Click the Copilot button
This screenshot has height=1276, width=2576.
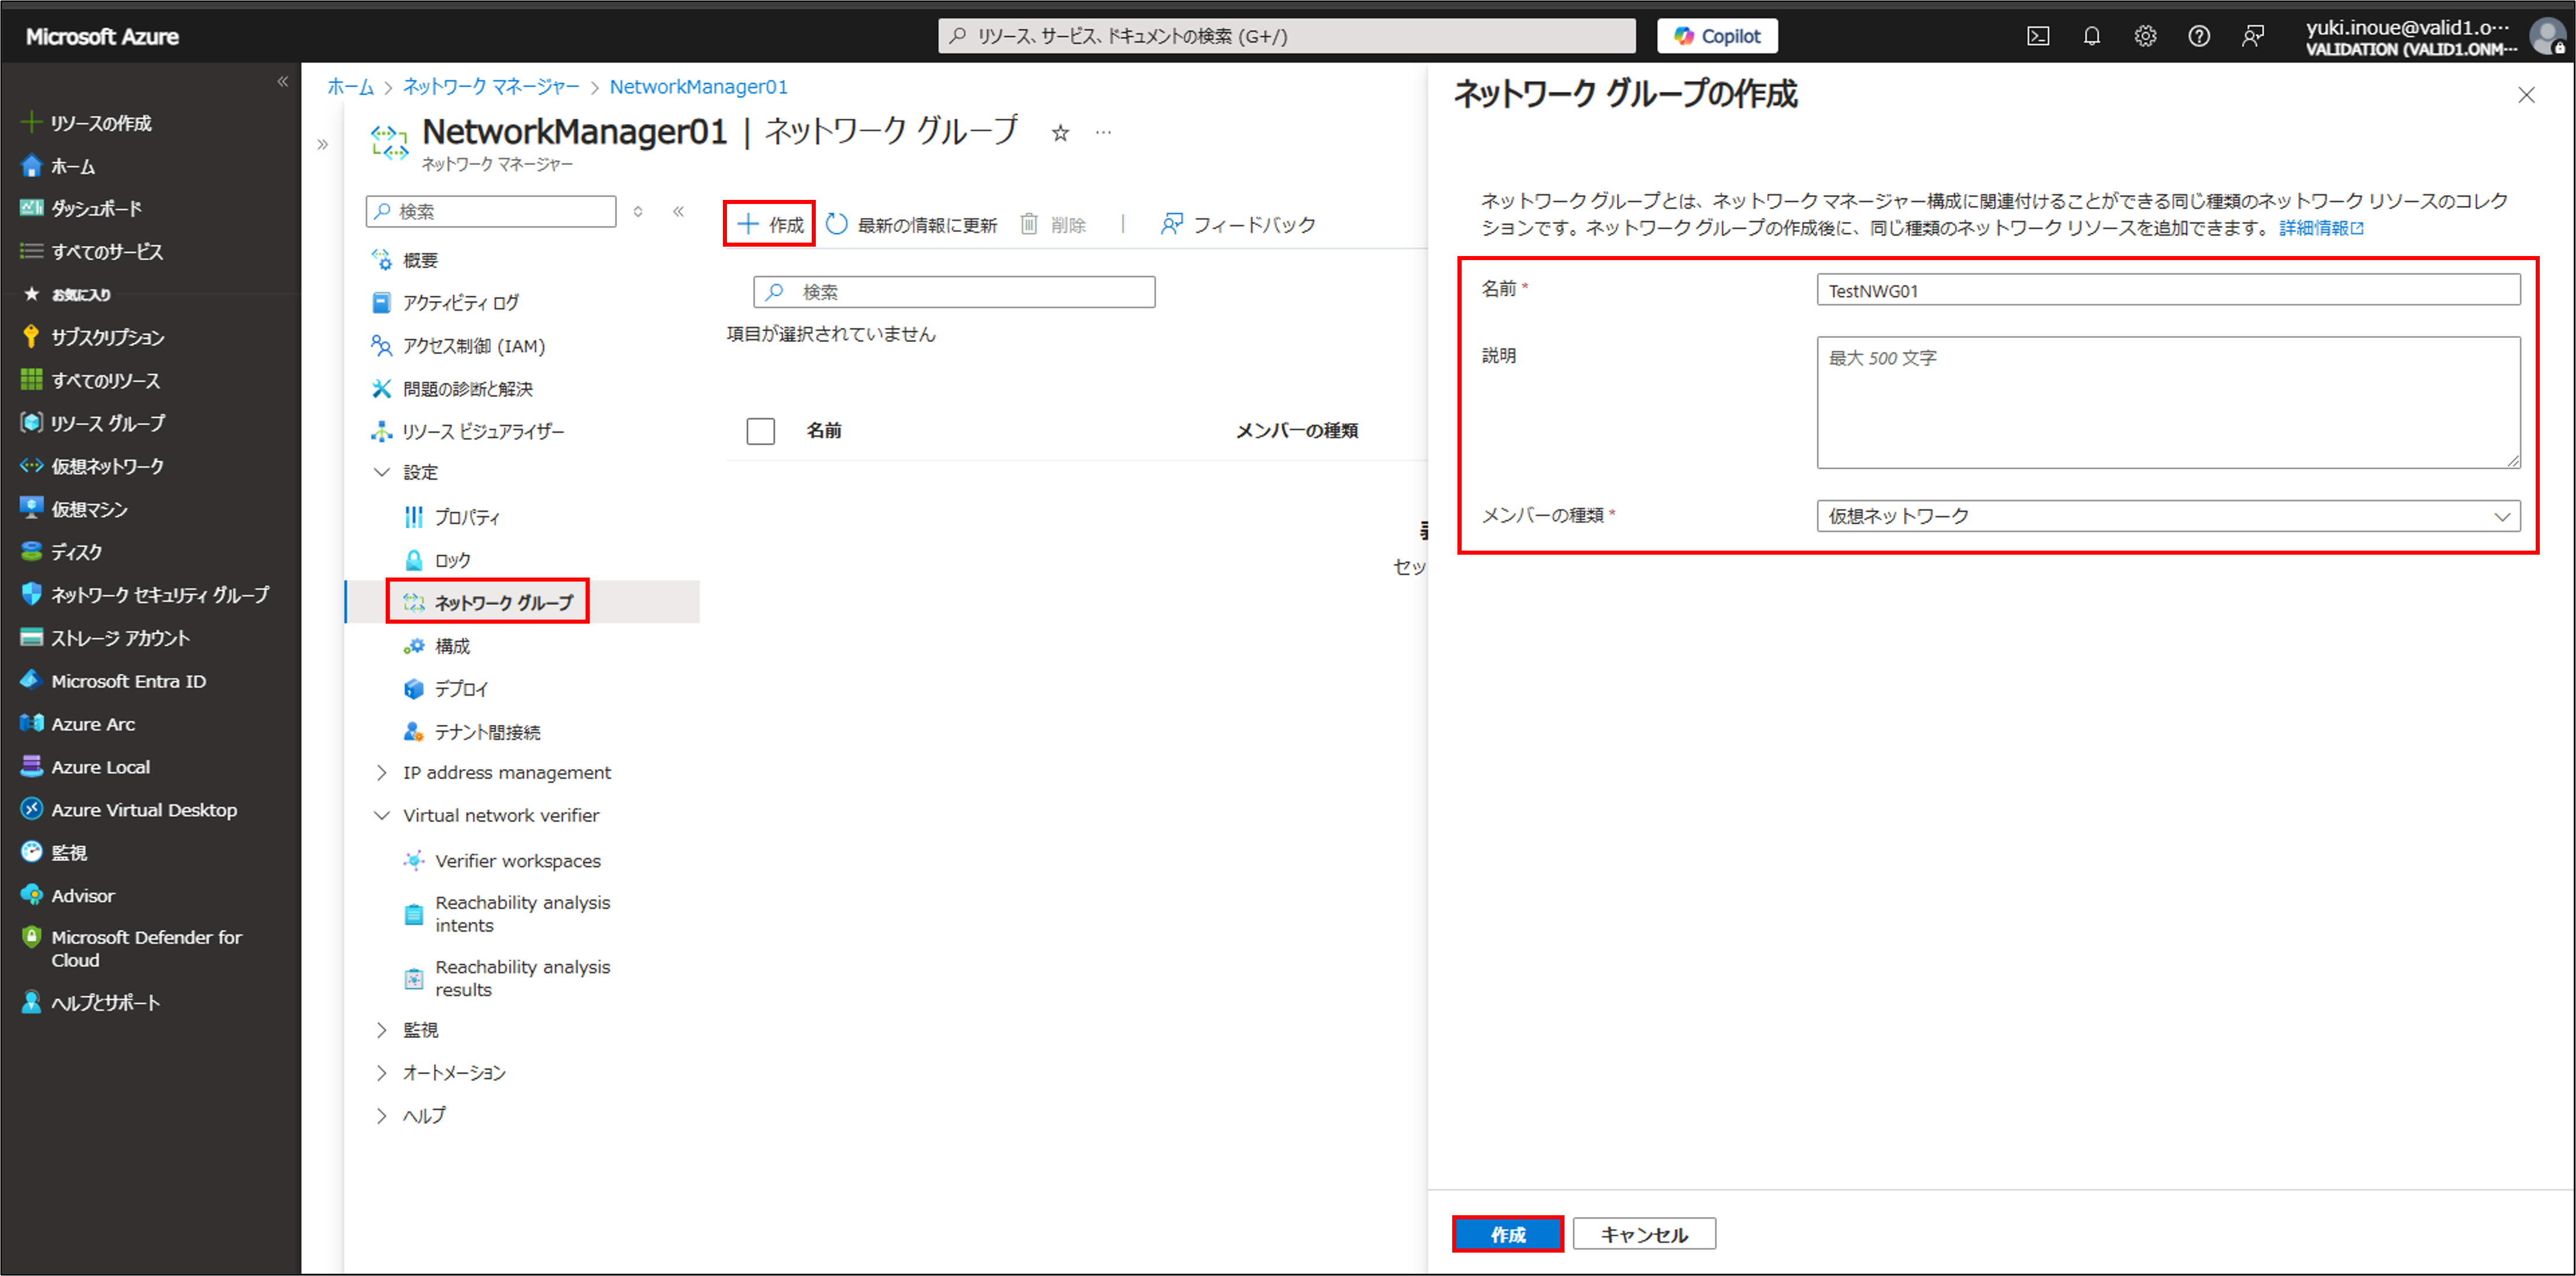pos(1717,36)
